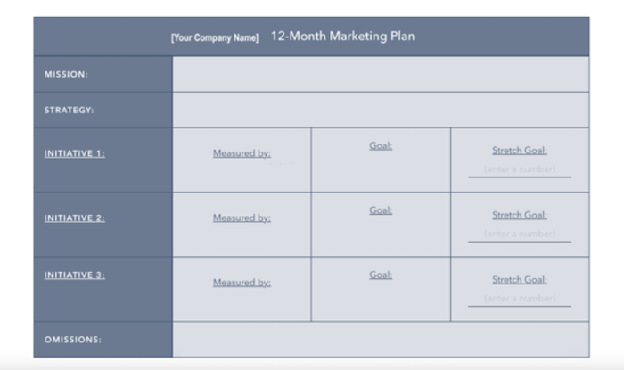
Task: Click the INITIATIVE 3: underlined label
Action: [74, 275]
